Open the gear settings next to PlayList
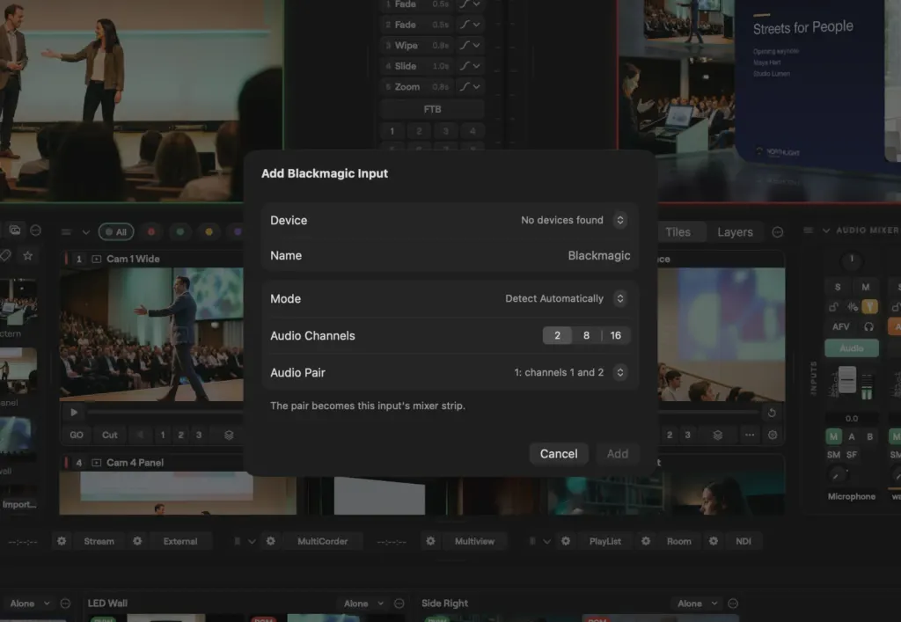 pyautogui.click(x=566, y=541)
